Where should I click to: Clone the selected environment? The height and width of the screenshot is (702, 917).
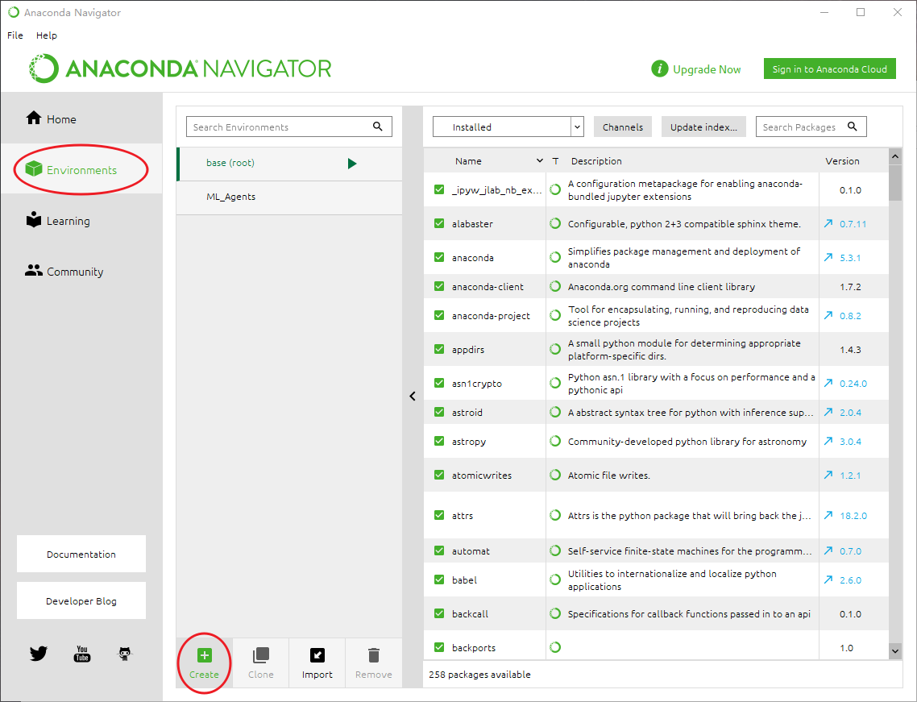click(261, 663)
